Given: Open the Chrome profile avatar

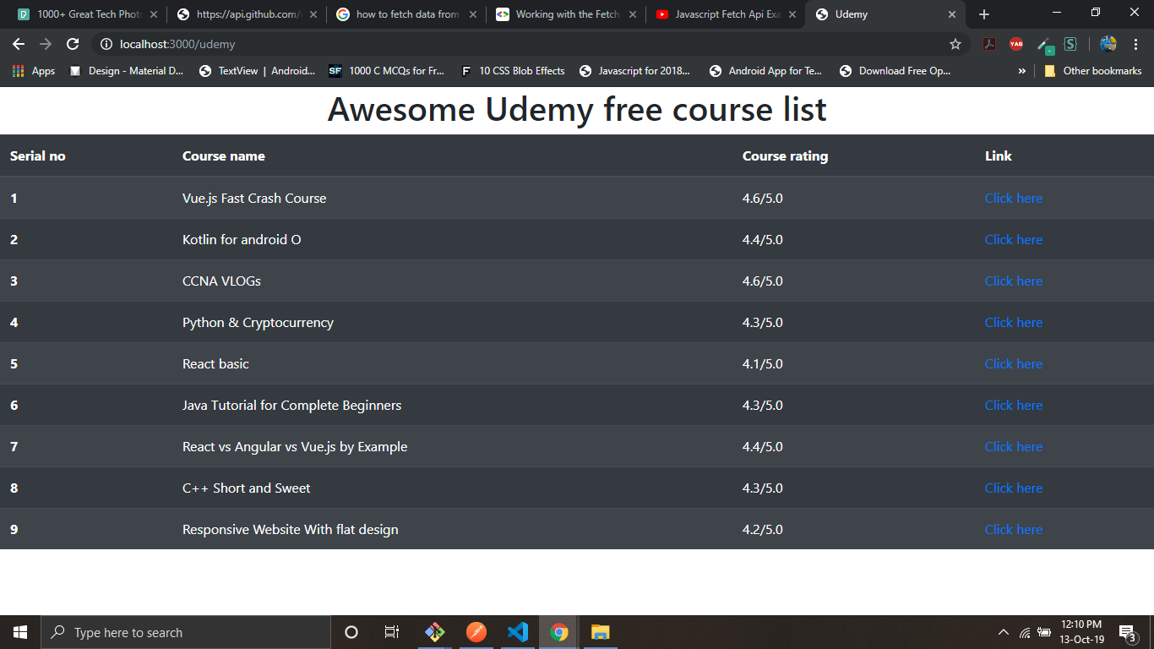Looking at the screenshot, I should pos(1108,44).
